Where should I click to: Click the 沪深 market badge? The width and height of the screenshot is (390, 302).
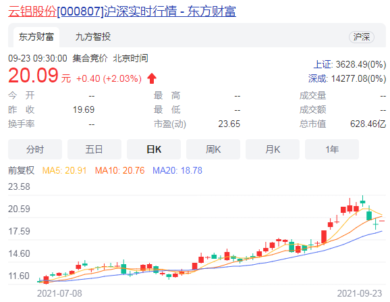click(x=362, y=37)
